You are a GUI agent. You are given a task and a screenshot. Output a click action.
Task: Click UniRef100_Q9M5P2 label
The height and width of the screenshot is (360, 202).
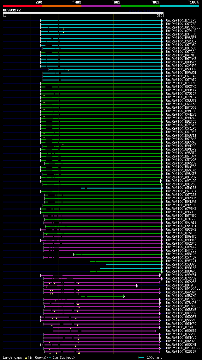181,150
